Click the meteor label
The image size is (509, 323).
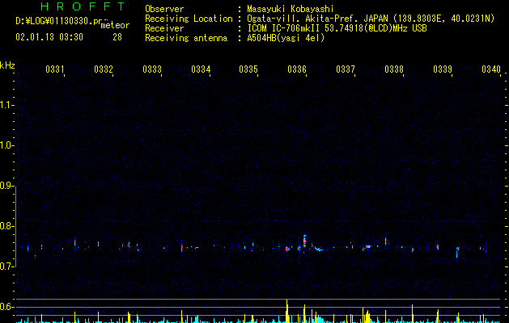click(x=115, y=25)
